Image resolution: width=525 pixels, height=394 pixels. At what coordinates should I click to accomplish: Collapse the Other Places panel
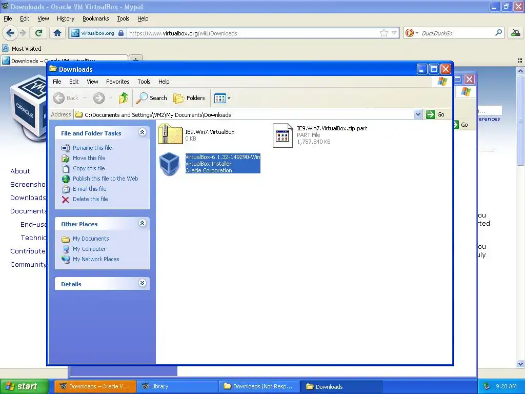pyautogui.click(x=143, y=223)
